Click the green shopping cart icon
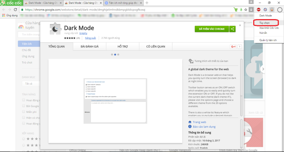 pos(236,9)
